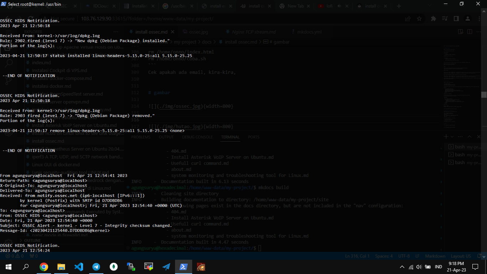
Task: Open the Windows notification center icon
Action: pyautogui.click(x=475, y=267)
